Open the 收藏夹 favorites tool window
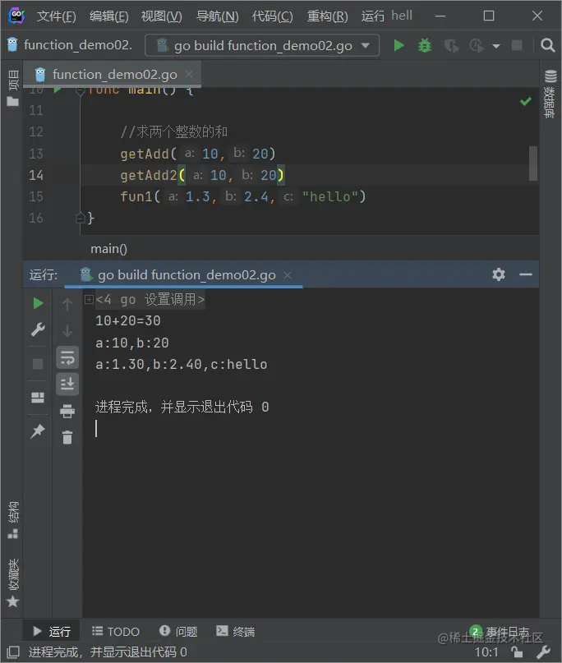 coord(13,582)
